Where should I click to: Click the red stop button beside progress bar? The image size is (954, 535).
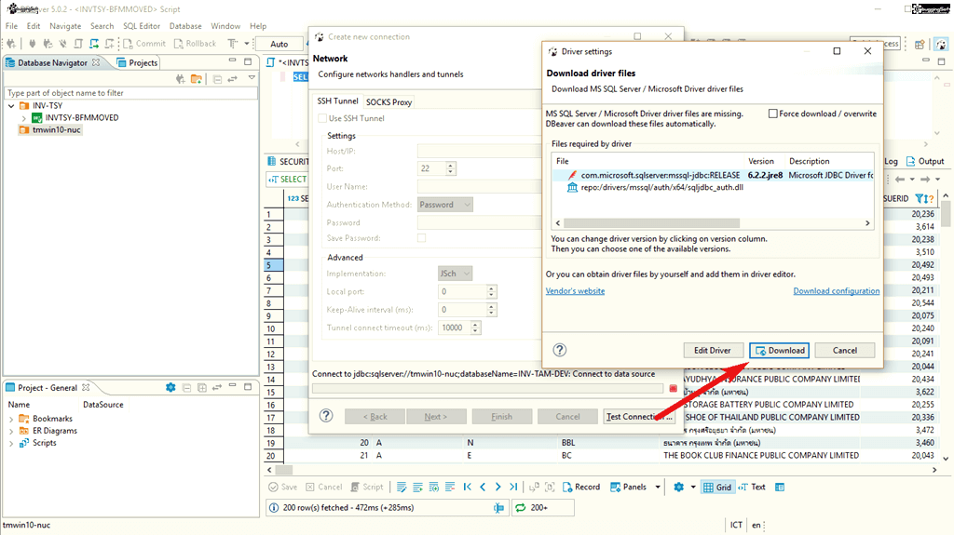click(673, 389)
